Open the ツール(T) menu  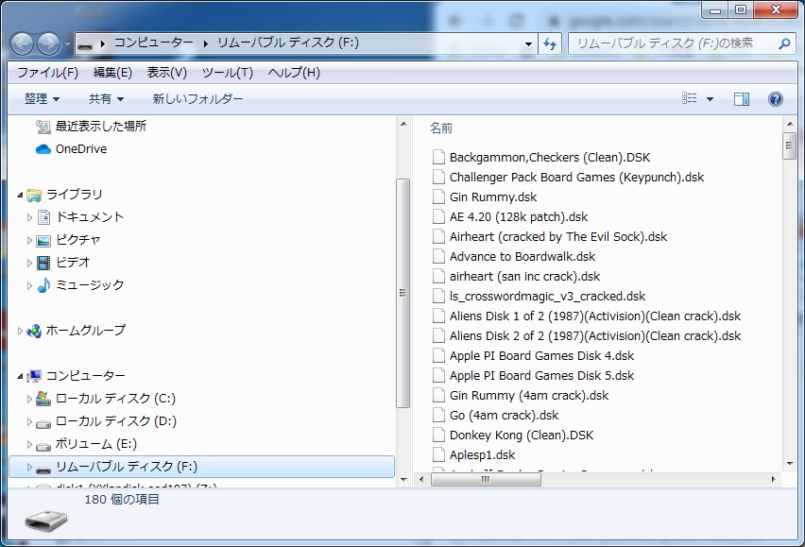(228, 73)
